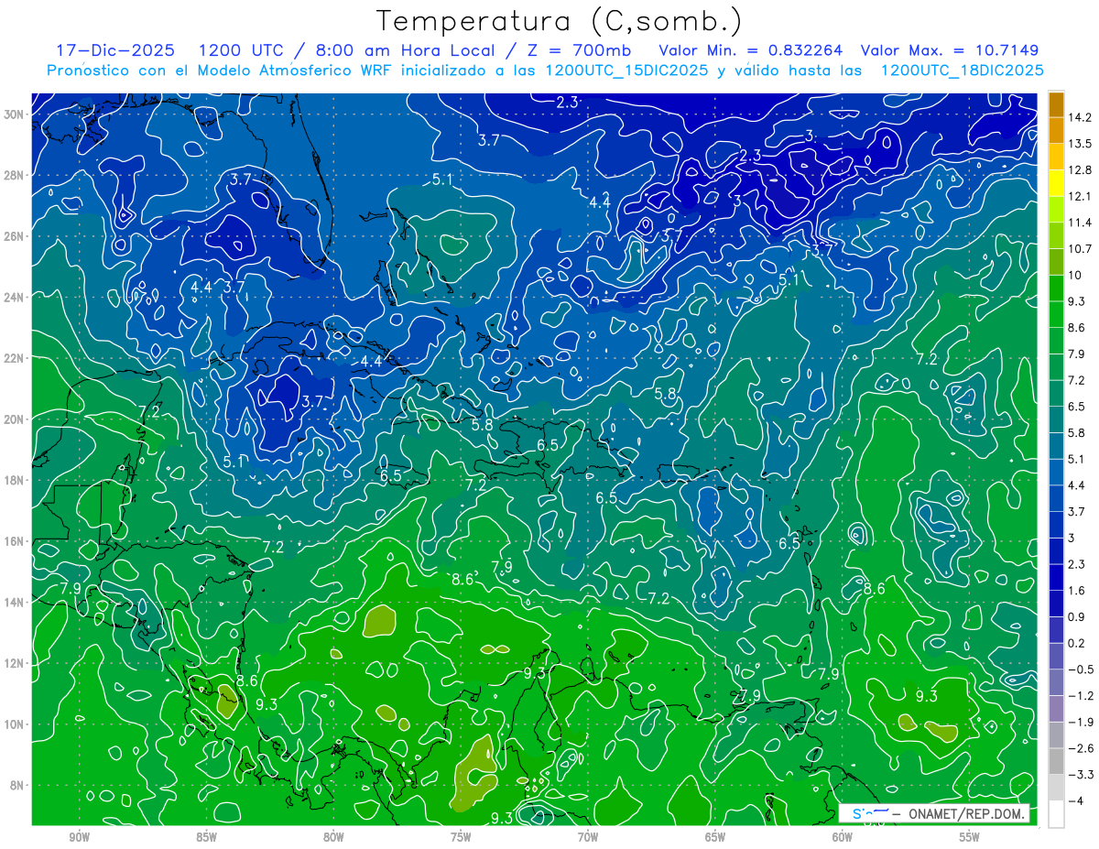Click the '65W' longitude axis label

click(x=715, y=837)
